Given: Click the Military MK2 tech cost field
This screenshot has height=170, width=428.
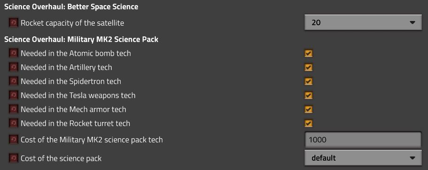Looking at the screenshot, I should click(363, 140).
